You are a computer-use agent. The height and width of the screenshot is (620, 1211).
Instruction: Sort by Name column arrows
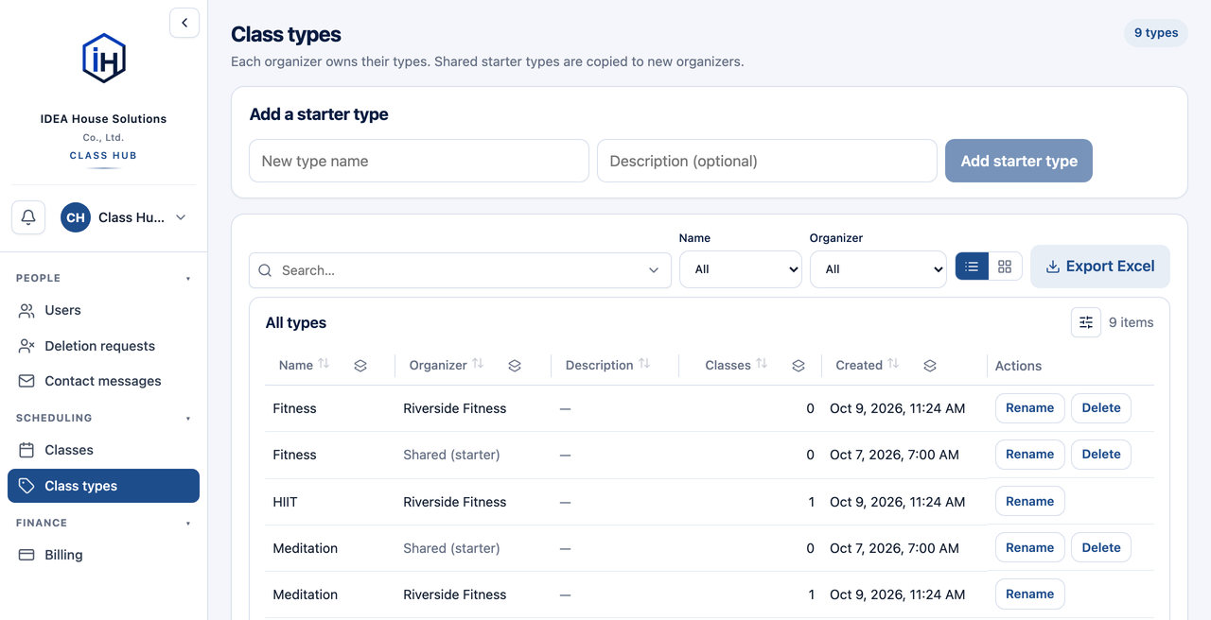(x=324, y=364)
